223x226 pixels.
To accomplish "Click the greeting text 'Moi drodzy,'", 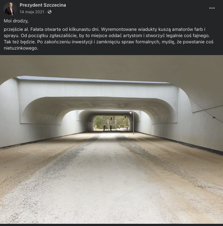I will (16, 21).
